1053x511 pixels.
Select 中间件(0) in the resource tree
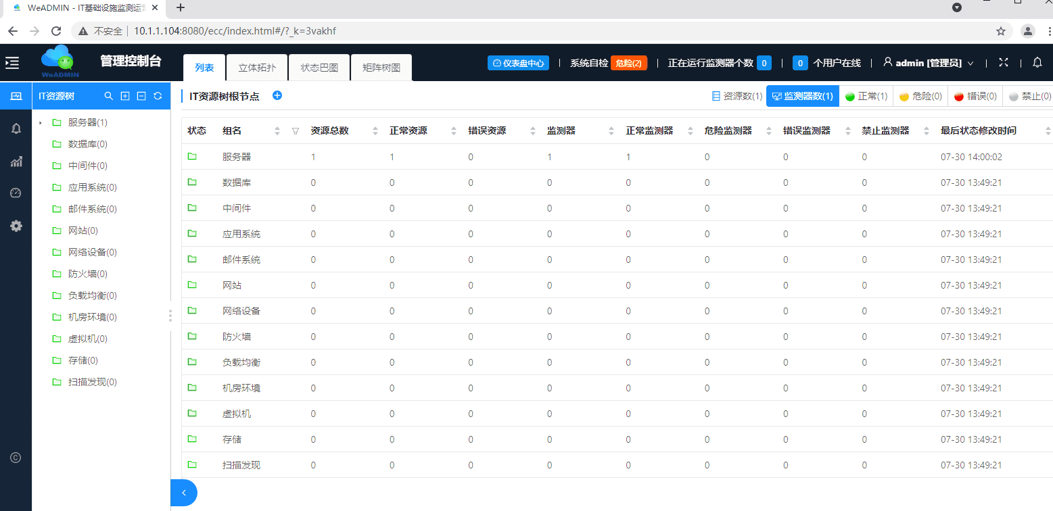pyautogui.click(x=88, y=166)
